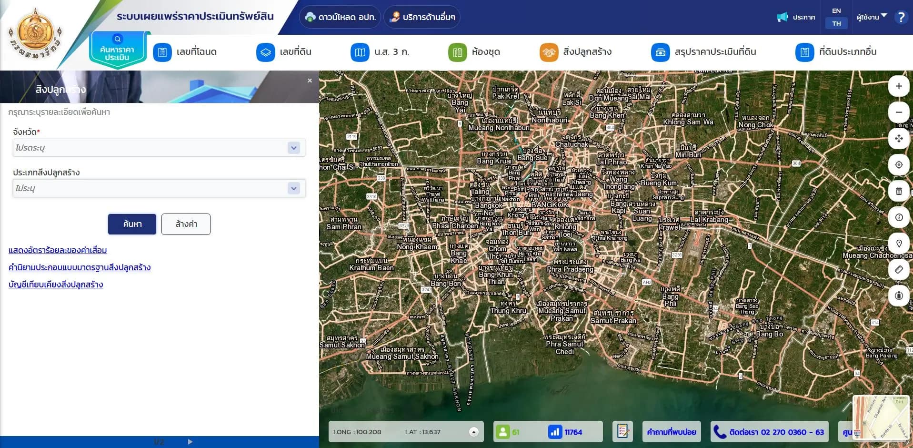Activate the pan/move map tool
This screenshot has width=913, height=448.
point(898,139)
